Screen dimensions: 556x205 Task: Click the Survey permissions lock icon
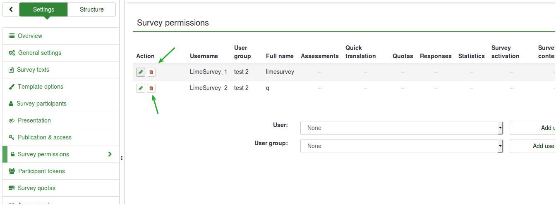[x=12, y=154]
